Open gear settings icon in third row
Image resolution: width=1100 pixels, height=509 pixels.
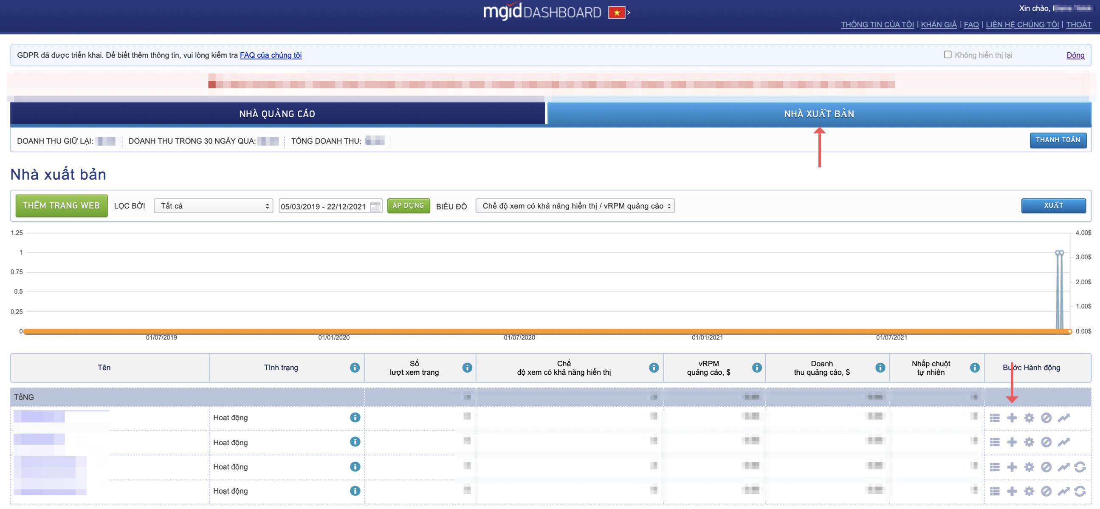[1029, 467]
